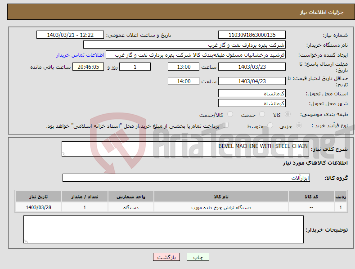Click the BEVEL MACHINE WITH STEEL CHAIN textarea
The image size is (355, 269).
tap(185, 149)
